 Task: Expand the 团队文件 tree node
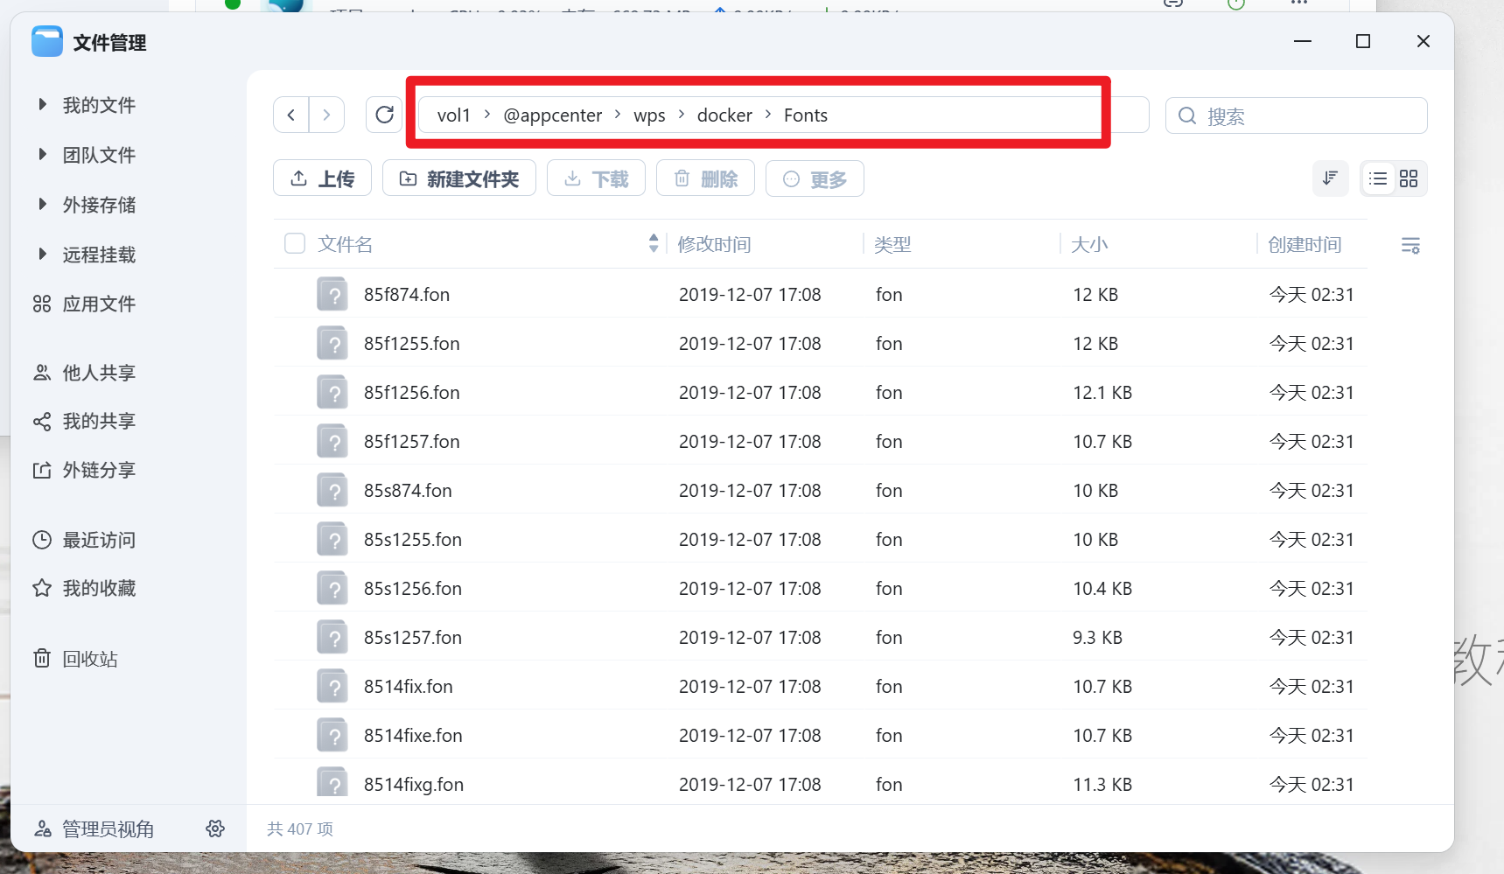[x=42, y=155]
